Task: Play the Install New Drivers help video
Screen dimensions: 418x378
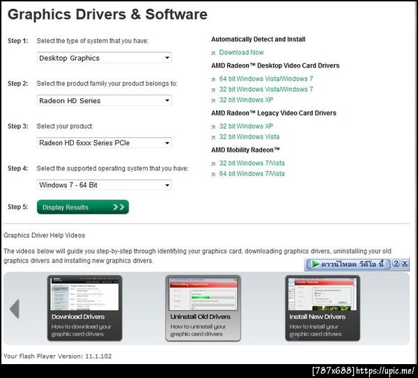Action: pyautogui.click(x=323, y=308)
